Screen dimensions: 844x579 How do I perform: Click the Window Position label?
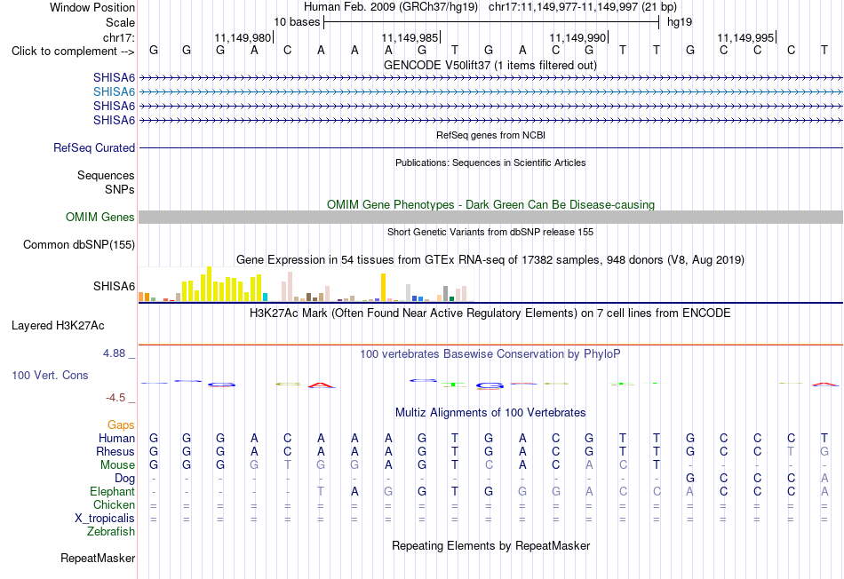pyautogui.click(x=92, y=7)
